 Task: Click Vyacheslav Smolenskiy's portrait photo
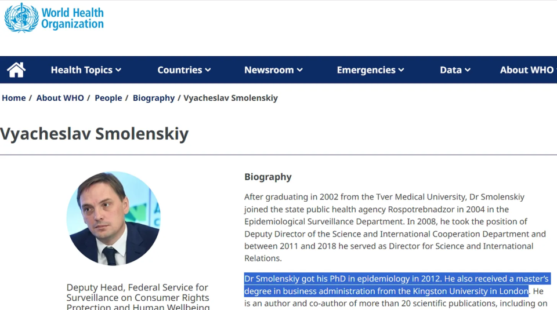pyautogui.click(x=113, y=218)
